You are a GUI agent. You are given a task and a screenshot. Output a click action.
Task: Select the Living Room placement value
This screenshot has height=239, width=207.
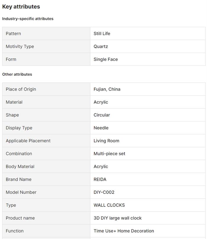pos(106,141)
